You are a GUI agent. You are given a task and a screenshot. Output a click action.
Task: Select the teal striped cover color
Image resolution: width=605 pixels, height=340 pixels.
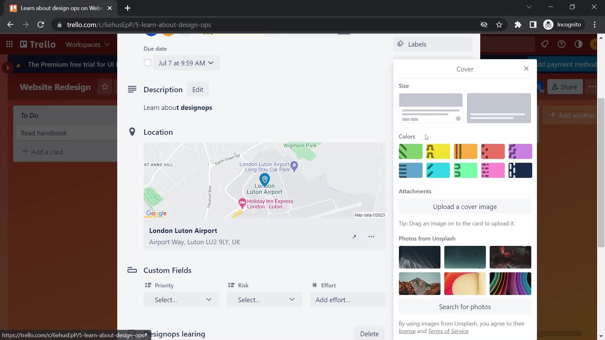438,170
